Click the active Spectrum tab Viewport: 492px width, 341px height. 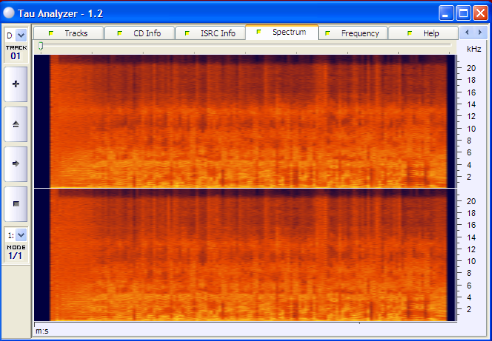(282, 33)
